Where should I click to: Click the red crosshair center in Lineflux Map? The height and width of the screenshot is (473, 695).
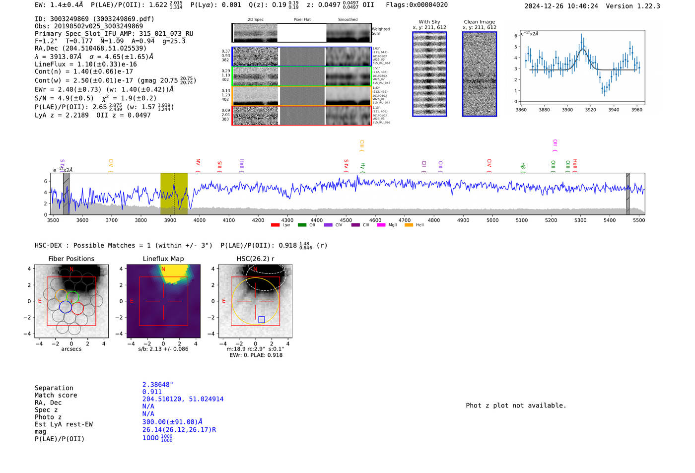click(x=163, y=301)
